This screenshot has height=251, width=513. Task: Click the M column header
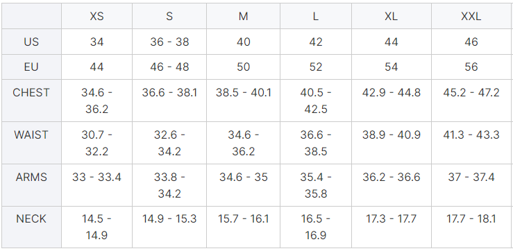(244, 17)
